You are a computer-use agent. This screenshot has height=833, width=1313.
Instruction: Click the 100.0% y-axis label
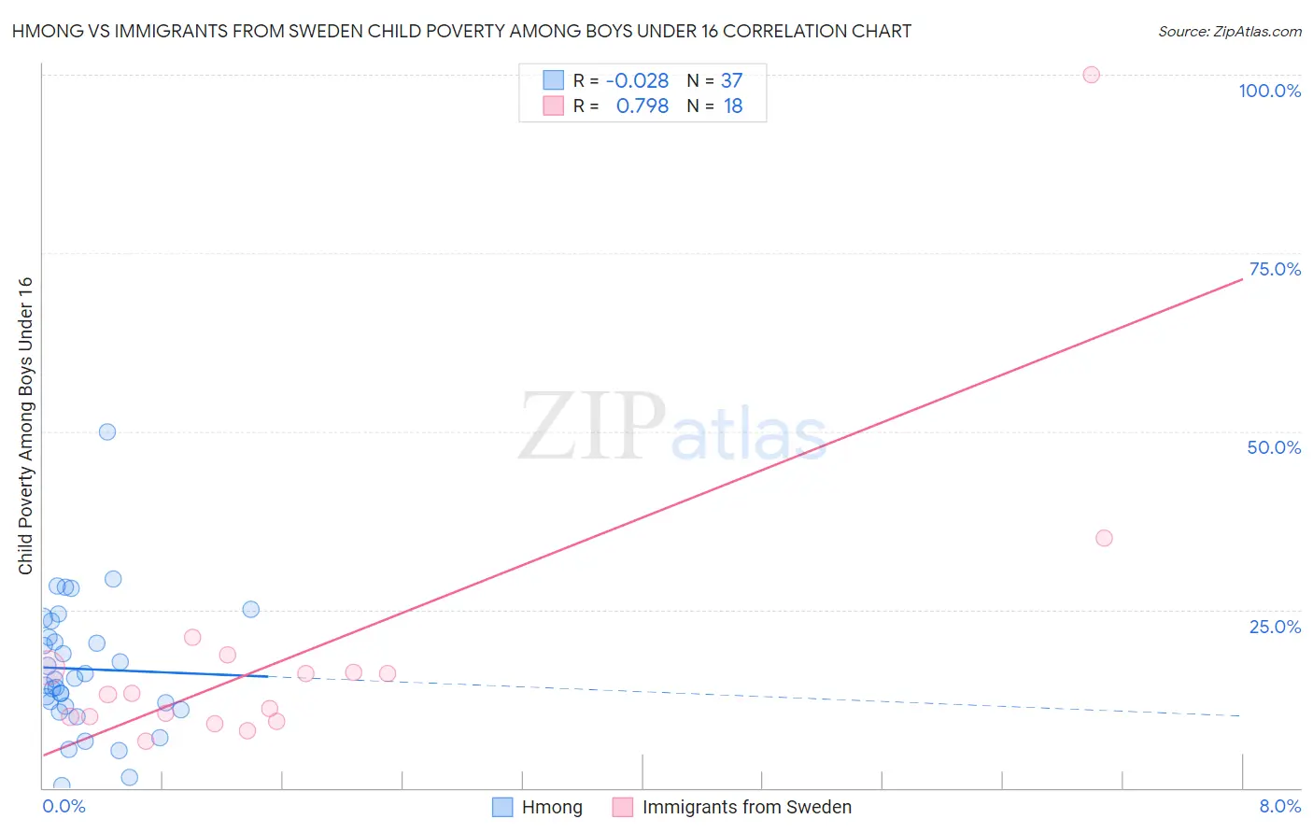(x=1270, y=91)
